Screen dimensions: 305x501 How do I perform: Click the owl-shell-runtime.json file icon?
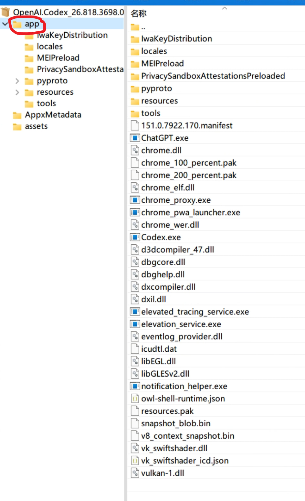(135, 399)
